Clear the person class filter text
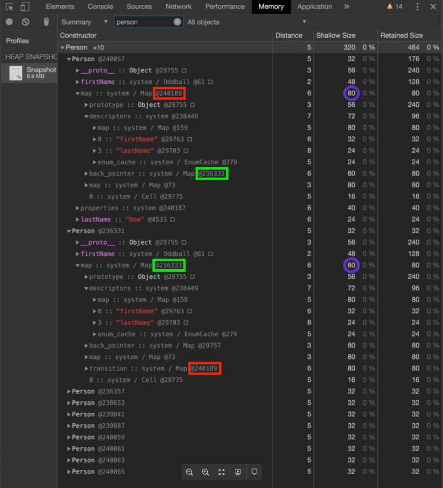Viewport: 443px width, 488px height. point(177,22)
